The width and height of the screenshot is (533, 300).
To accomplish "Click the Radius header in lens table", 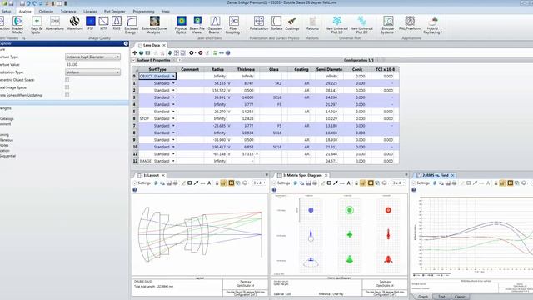I will tap(217, 69).
